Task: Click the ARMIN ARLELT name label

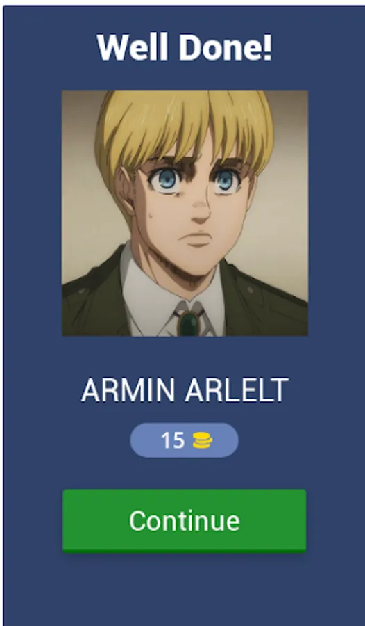Action: point(185,390)
